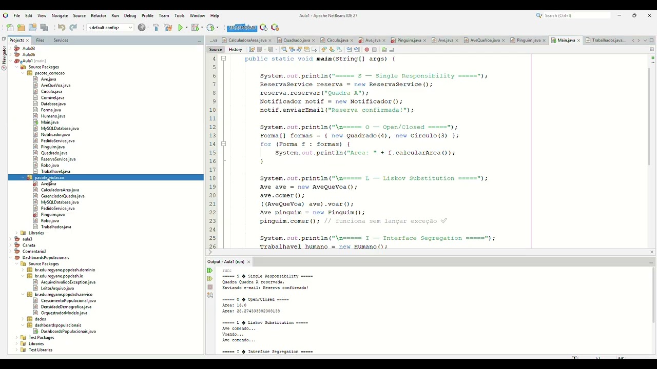Close the Projects tab
Viewport: 657px width, 369px height.
point(27,40)
